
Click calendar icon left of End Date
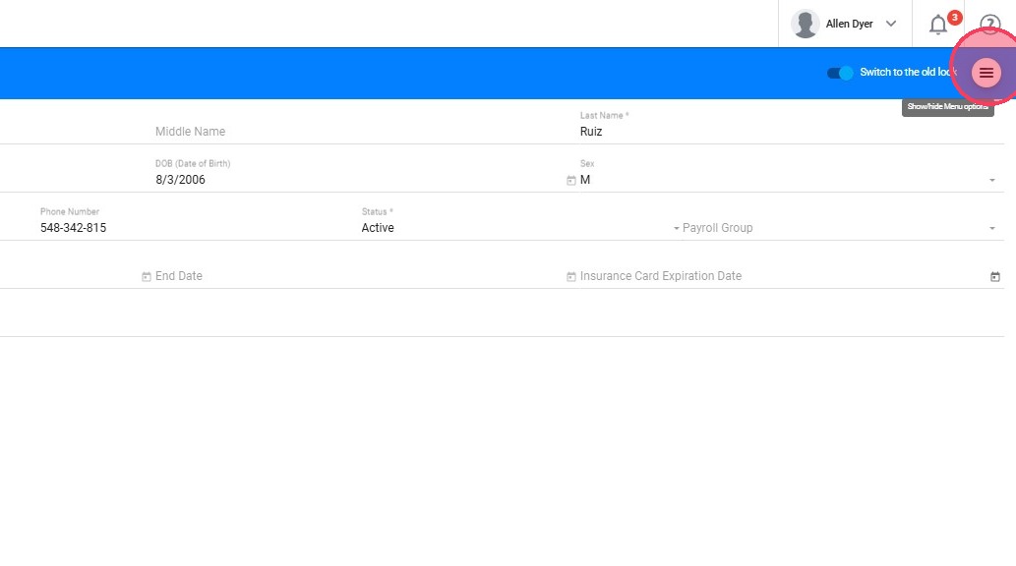(147, 277)
